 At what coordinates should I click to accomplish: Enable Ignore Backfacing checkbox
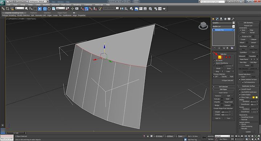click(214, 63)
